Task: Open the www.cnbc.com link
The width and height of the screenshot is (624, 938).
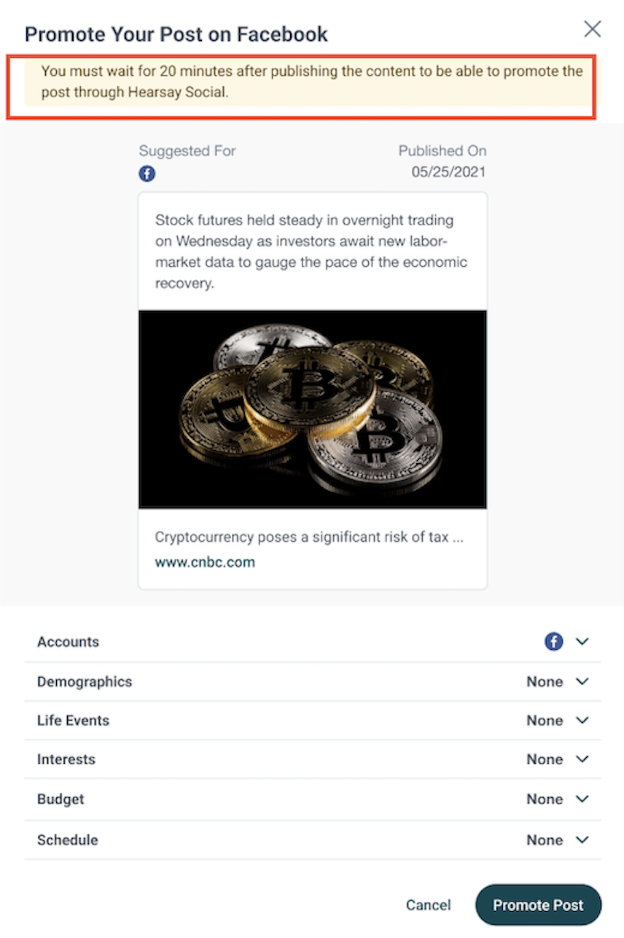Action: 205,562
